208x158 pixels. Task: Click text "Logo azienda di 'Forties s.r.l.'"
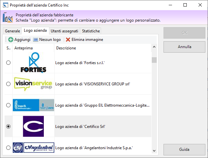point(80,63)
